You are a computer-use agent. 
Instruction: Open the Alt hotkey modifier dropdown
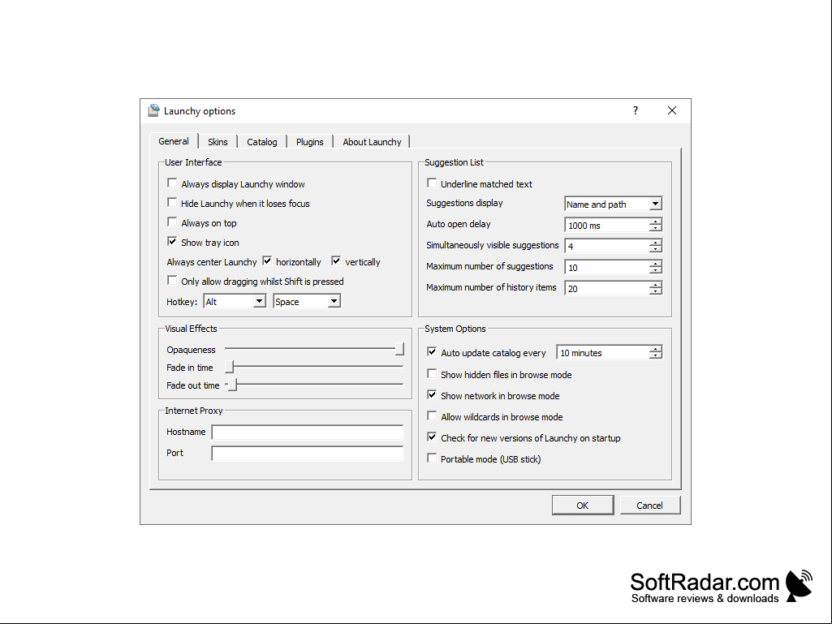pyautogui.click(x=235, y=301)
